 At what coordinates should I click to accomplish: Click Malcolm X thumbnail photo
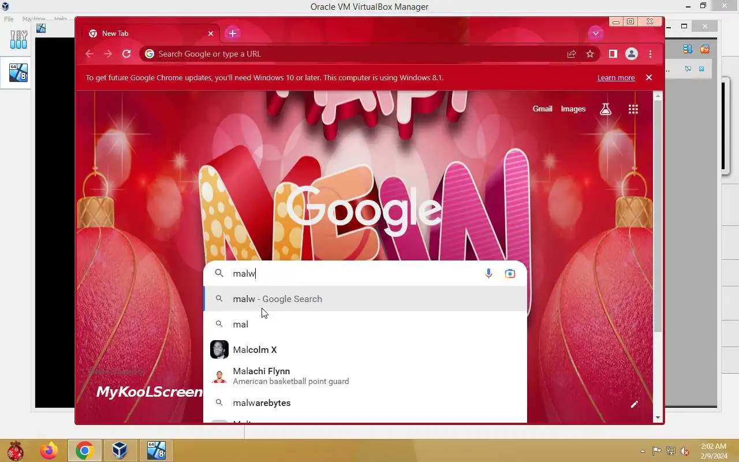coord(219,349)
